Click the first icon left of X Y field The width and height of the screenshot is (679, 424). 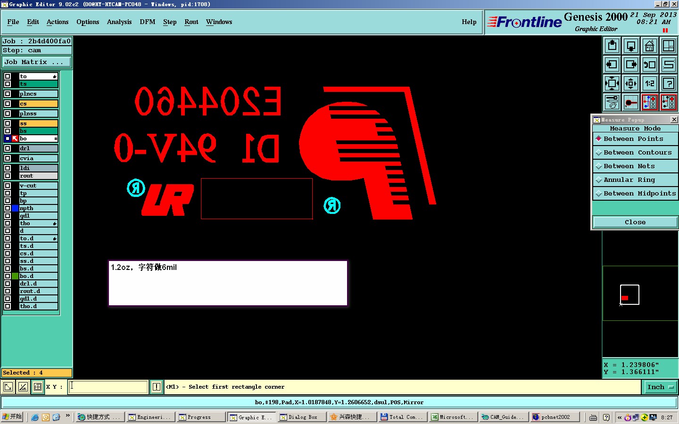[x=8, y=387]
